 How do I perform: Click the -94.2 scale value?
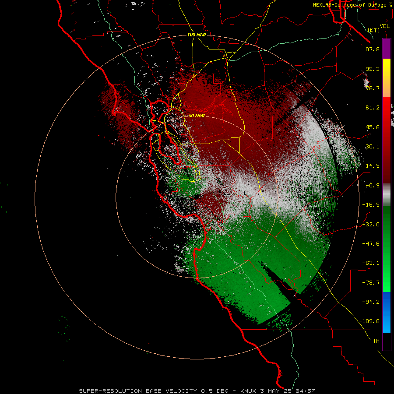(371, 302)
